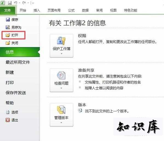164x141 pixels.
Task: Click the Redo arrow in quick access toolbar
Action: [x=24, y=3]
